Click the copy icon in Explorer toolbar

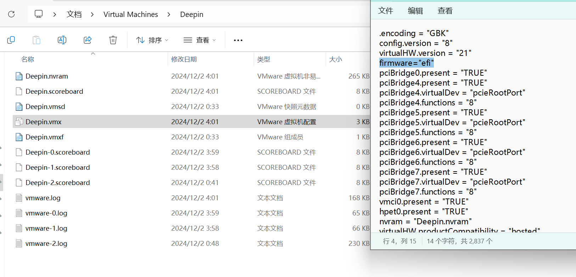11,40
